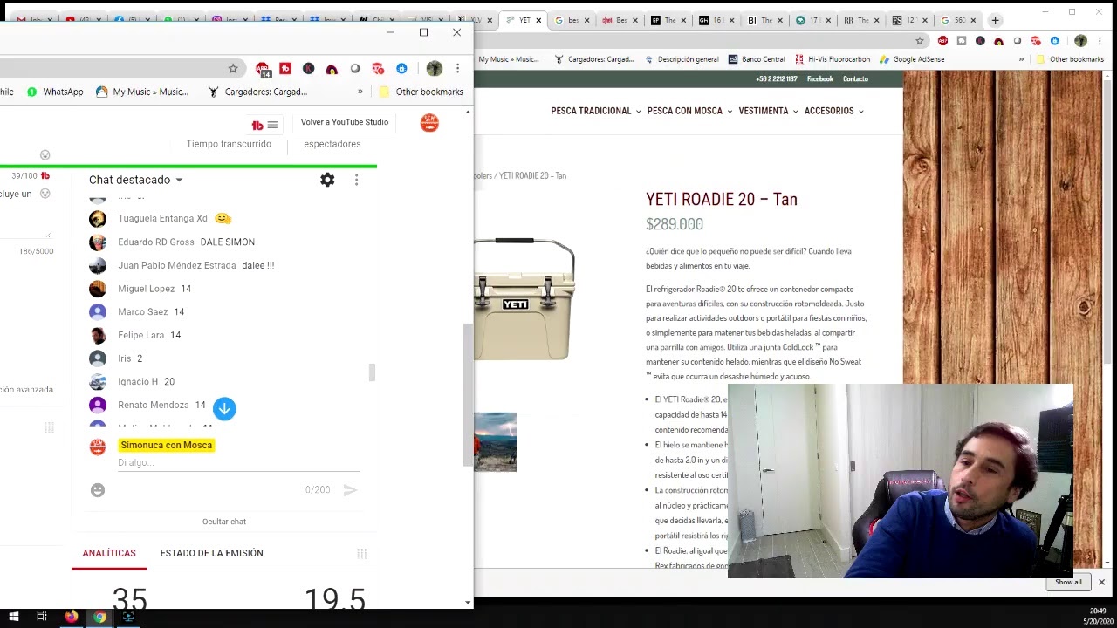Show hidden bookmarks chevron in front window

click(360, 92)
